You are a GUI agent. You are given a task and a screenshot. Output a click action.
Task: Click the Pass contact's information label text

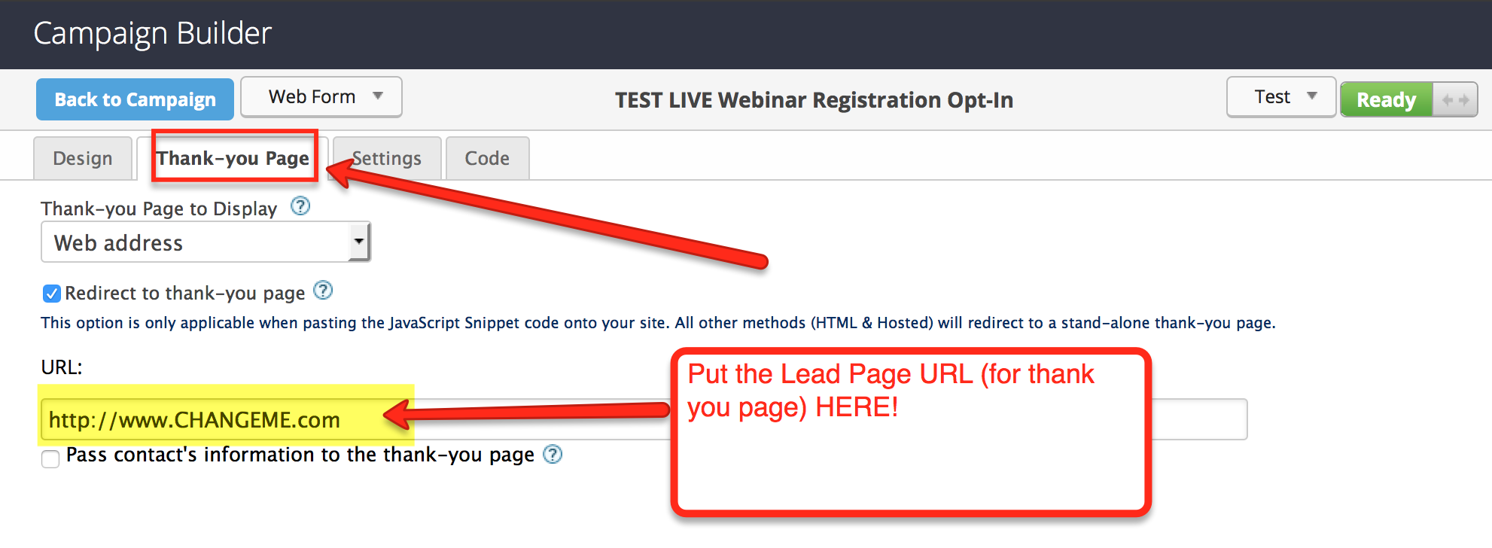click(x=300, y=455)
